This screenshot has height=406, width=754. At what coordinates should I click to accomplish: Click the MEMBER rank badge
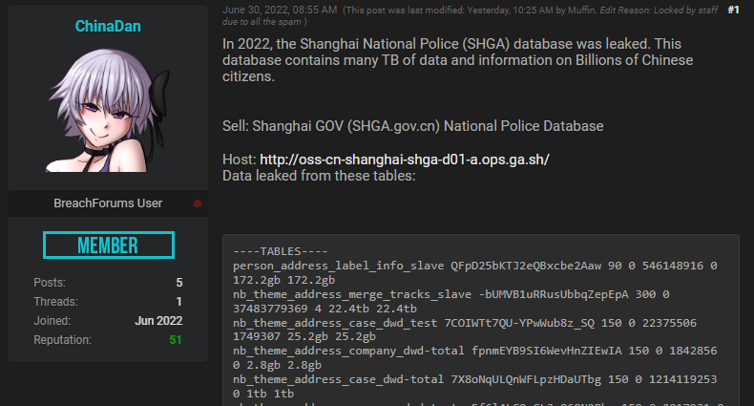tap(108, 245)
